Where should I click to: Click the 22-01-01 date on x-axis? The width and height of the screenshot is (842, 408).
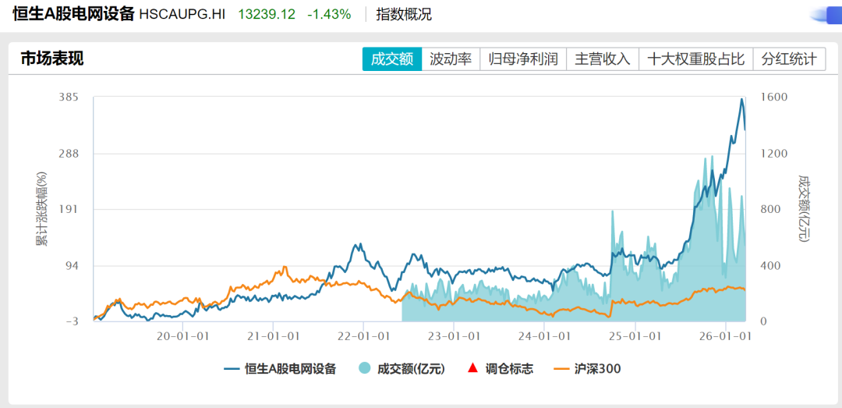click(364, 336)
